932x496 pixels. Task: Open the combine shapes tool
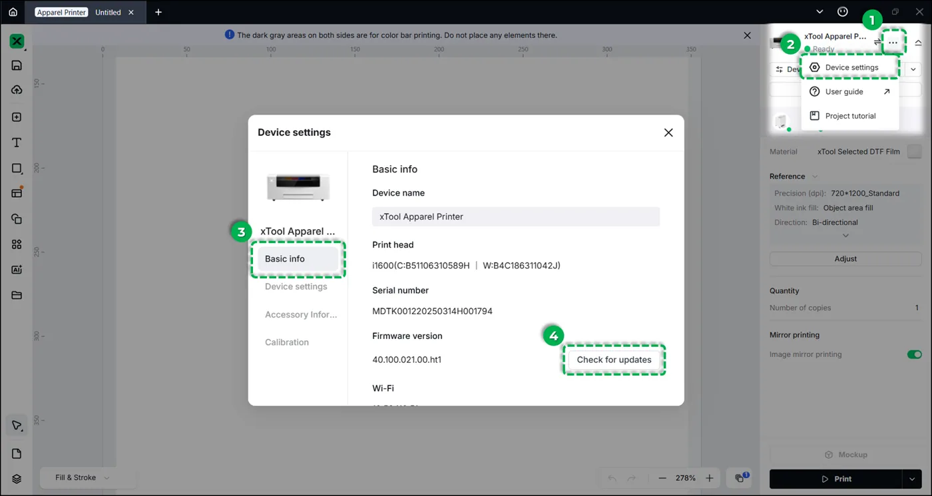pos(17,219)
